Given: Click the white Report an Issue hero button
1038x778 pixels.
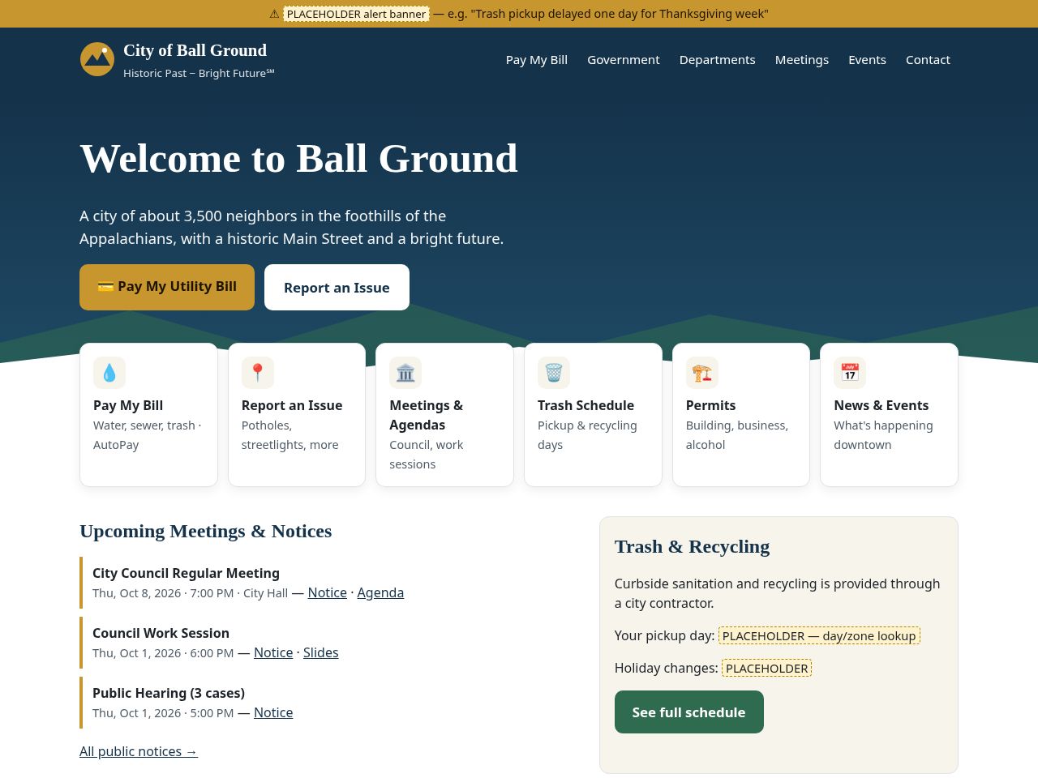Looking at the screenshot, I should point(337,287).
